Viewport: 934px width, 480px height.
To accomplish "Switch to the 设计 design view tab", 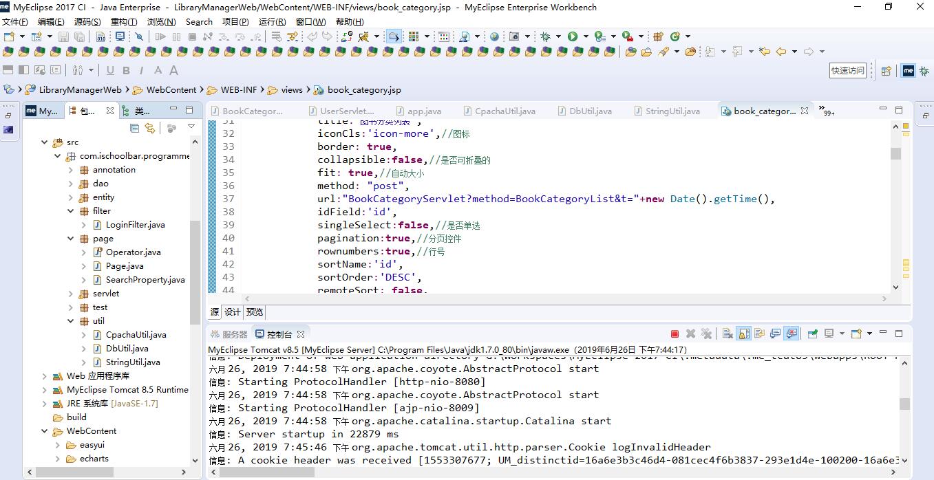I will point(233,312).
